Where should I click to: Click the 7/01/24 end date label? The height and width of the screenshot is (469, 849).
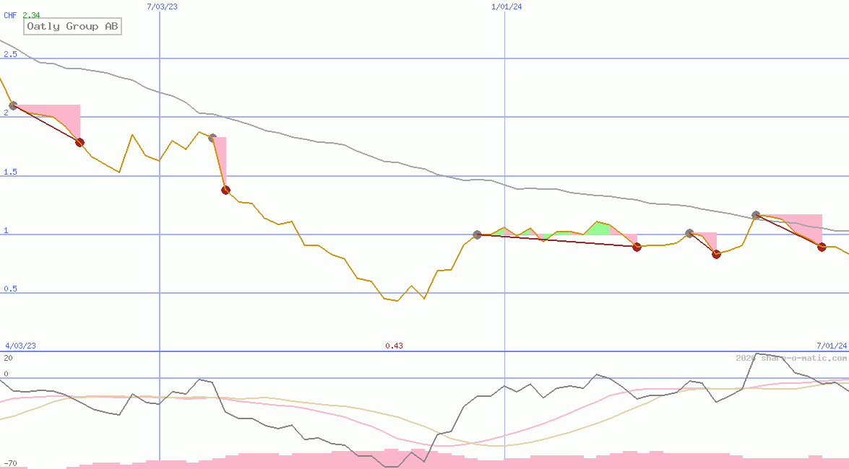click(831, 346)
